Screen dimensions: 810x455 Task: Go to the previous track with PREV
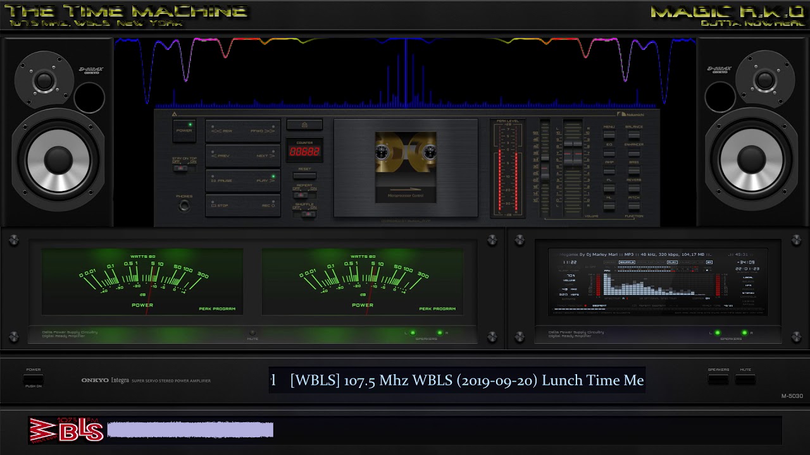coord(224,155)
